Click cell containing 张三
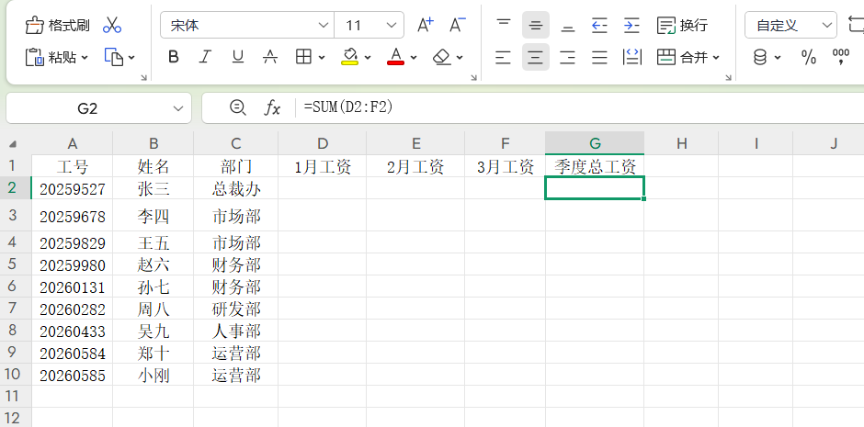Viewport: 864px width, 427px height. [153, 189]
